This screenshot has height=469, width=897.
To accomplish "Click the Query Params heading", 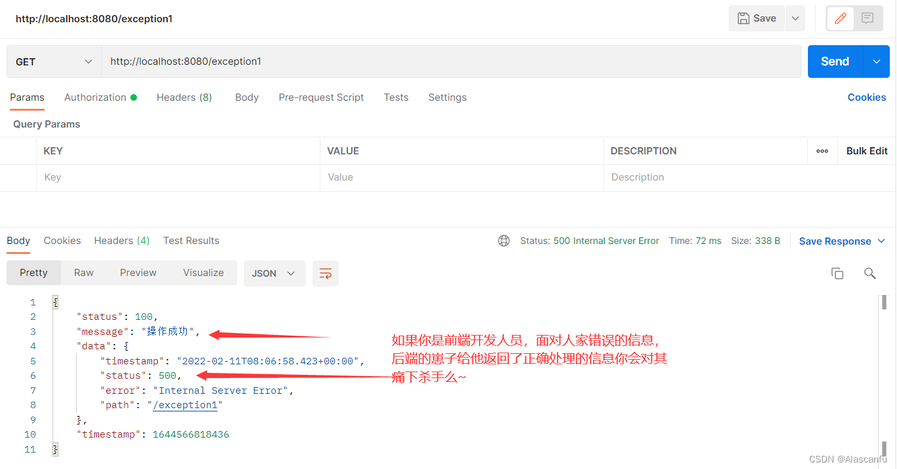I will point(47,124).
